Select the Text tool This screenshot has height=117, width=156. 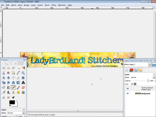23,82
